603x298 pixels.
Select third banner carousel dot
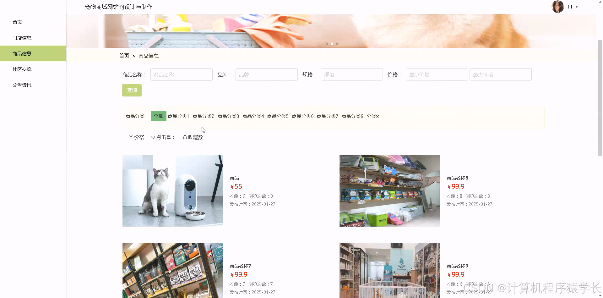click(337, 44)
